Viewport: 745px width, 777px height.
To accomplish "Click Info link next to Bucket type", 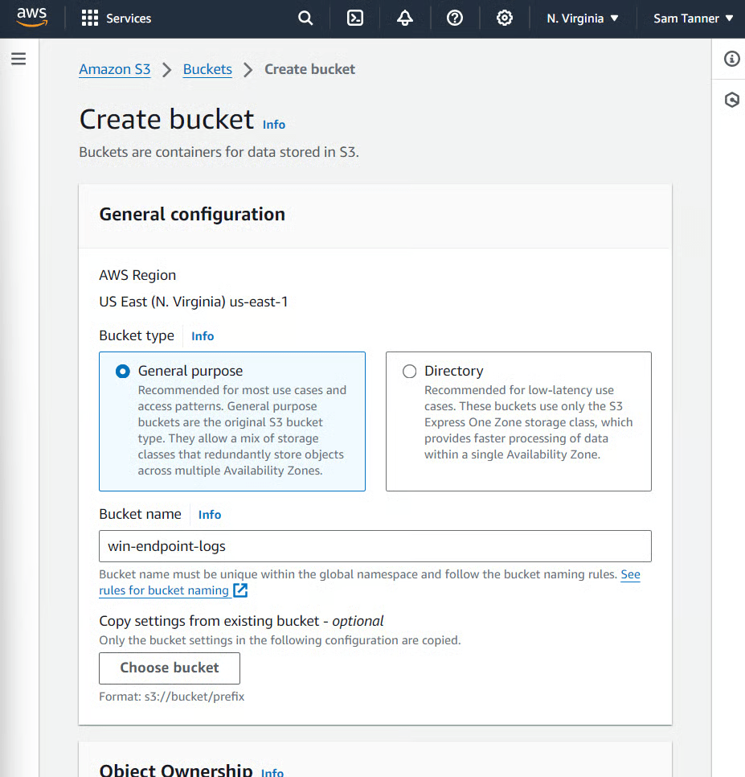I will (x=203, y=336).
